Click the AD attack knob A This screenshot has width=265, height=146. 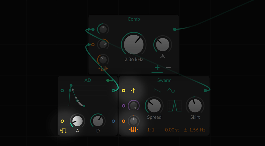pos(77,121)
